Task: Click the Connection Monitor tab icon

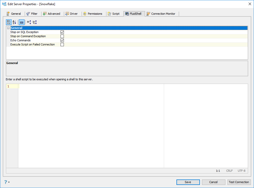Action: coord(148,14)
